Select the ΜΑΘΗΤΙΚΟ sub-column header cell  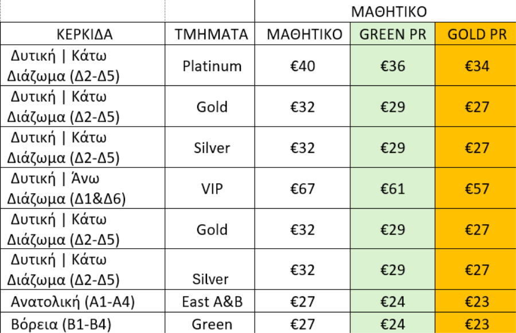point(302,34)
